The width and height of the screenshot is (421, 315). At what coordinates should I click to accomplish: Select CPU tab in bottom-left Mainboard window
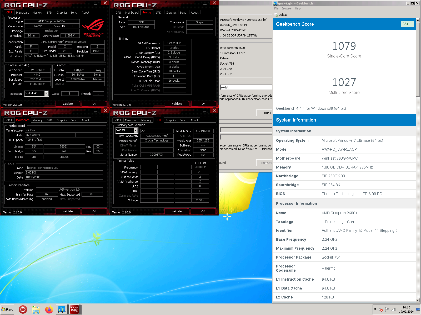coord(9,120)
